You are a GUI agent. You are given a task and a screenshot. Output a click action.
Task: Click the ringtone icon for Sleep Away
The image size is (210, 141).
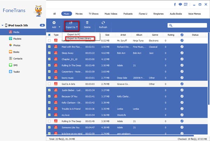[182, 53]
